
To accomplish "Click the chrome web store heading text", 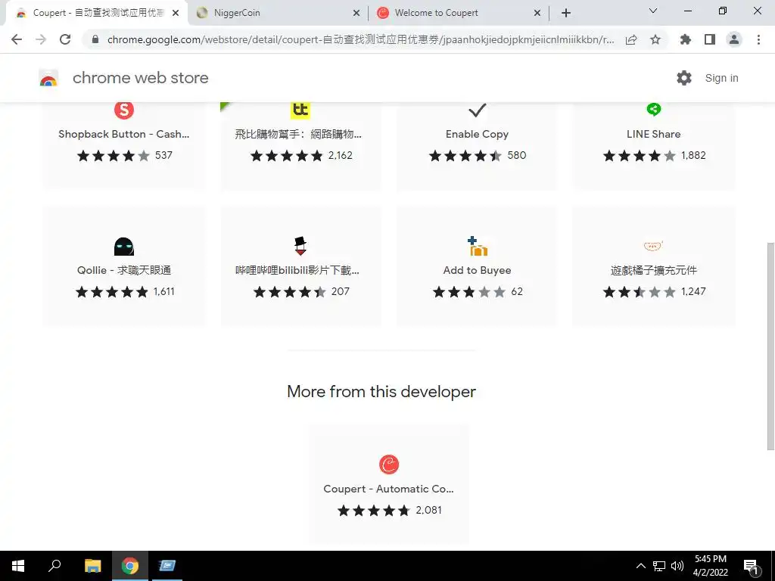I will [x=140, y=78].
